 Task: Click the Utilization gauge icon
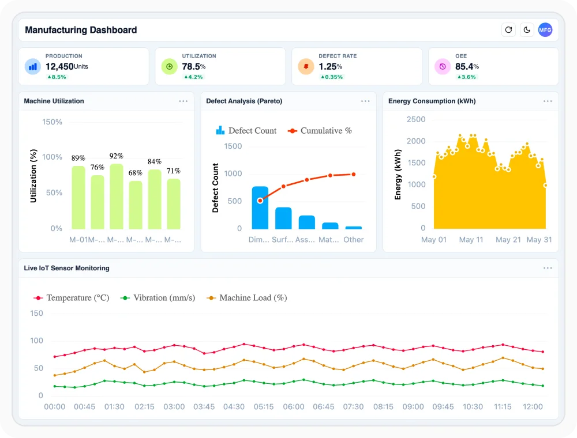tap(169, 66)
